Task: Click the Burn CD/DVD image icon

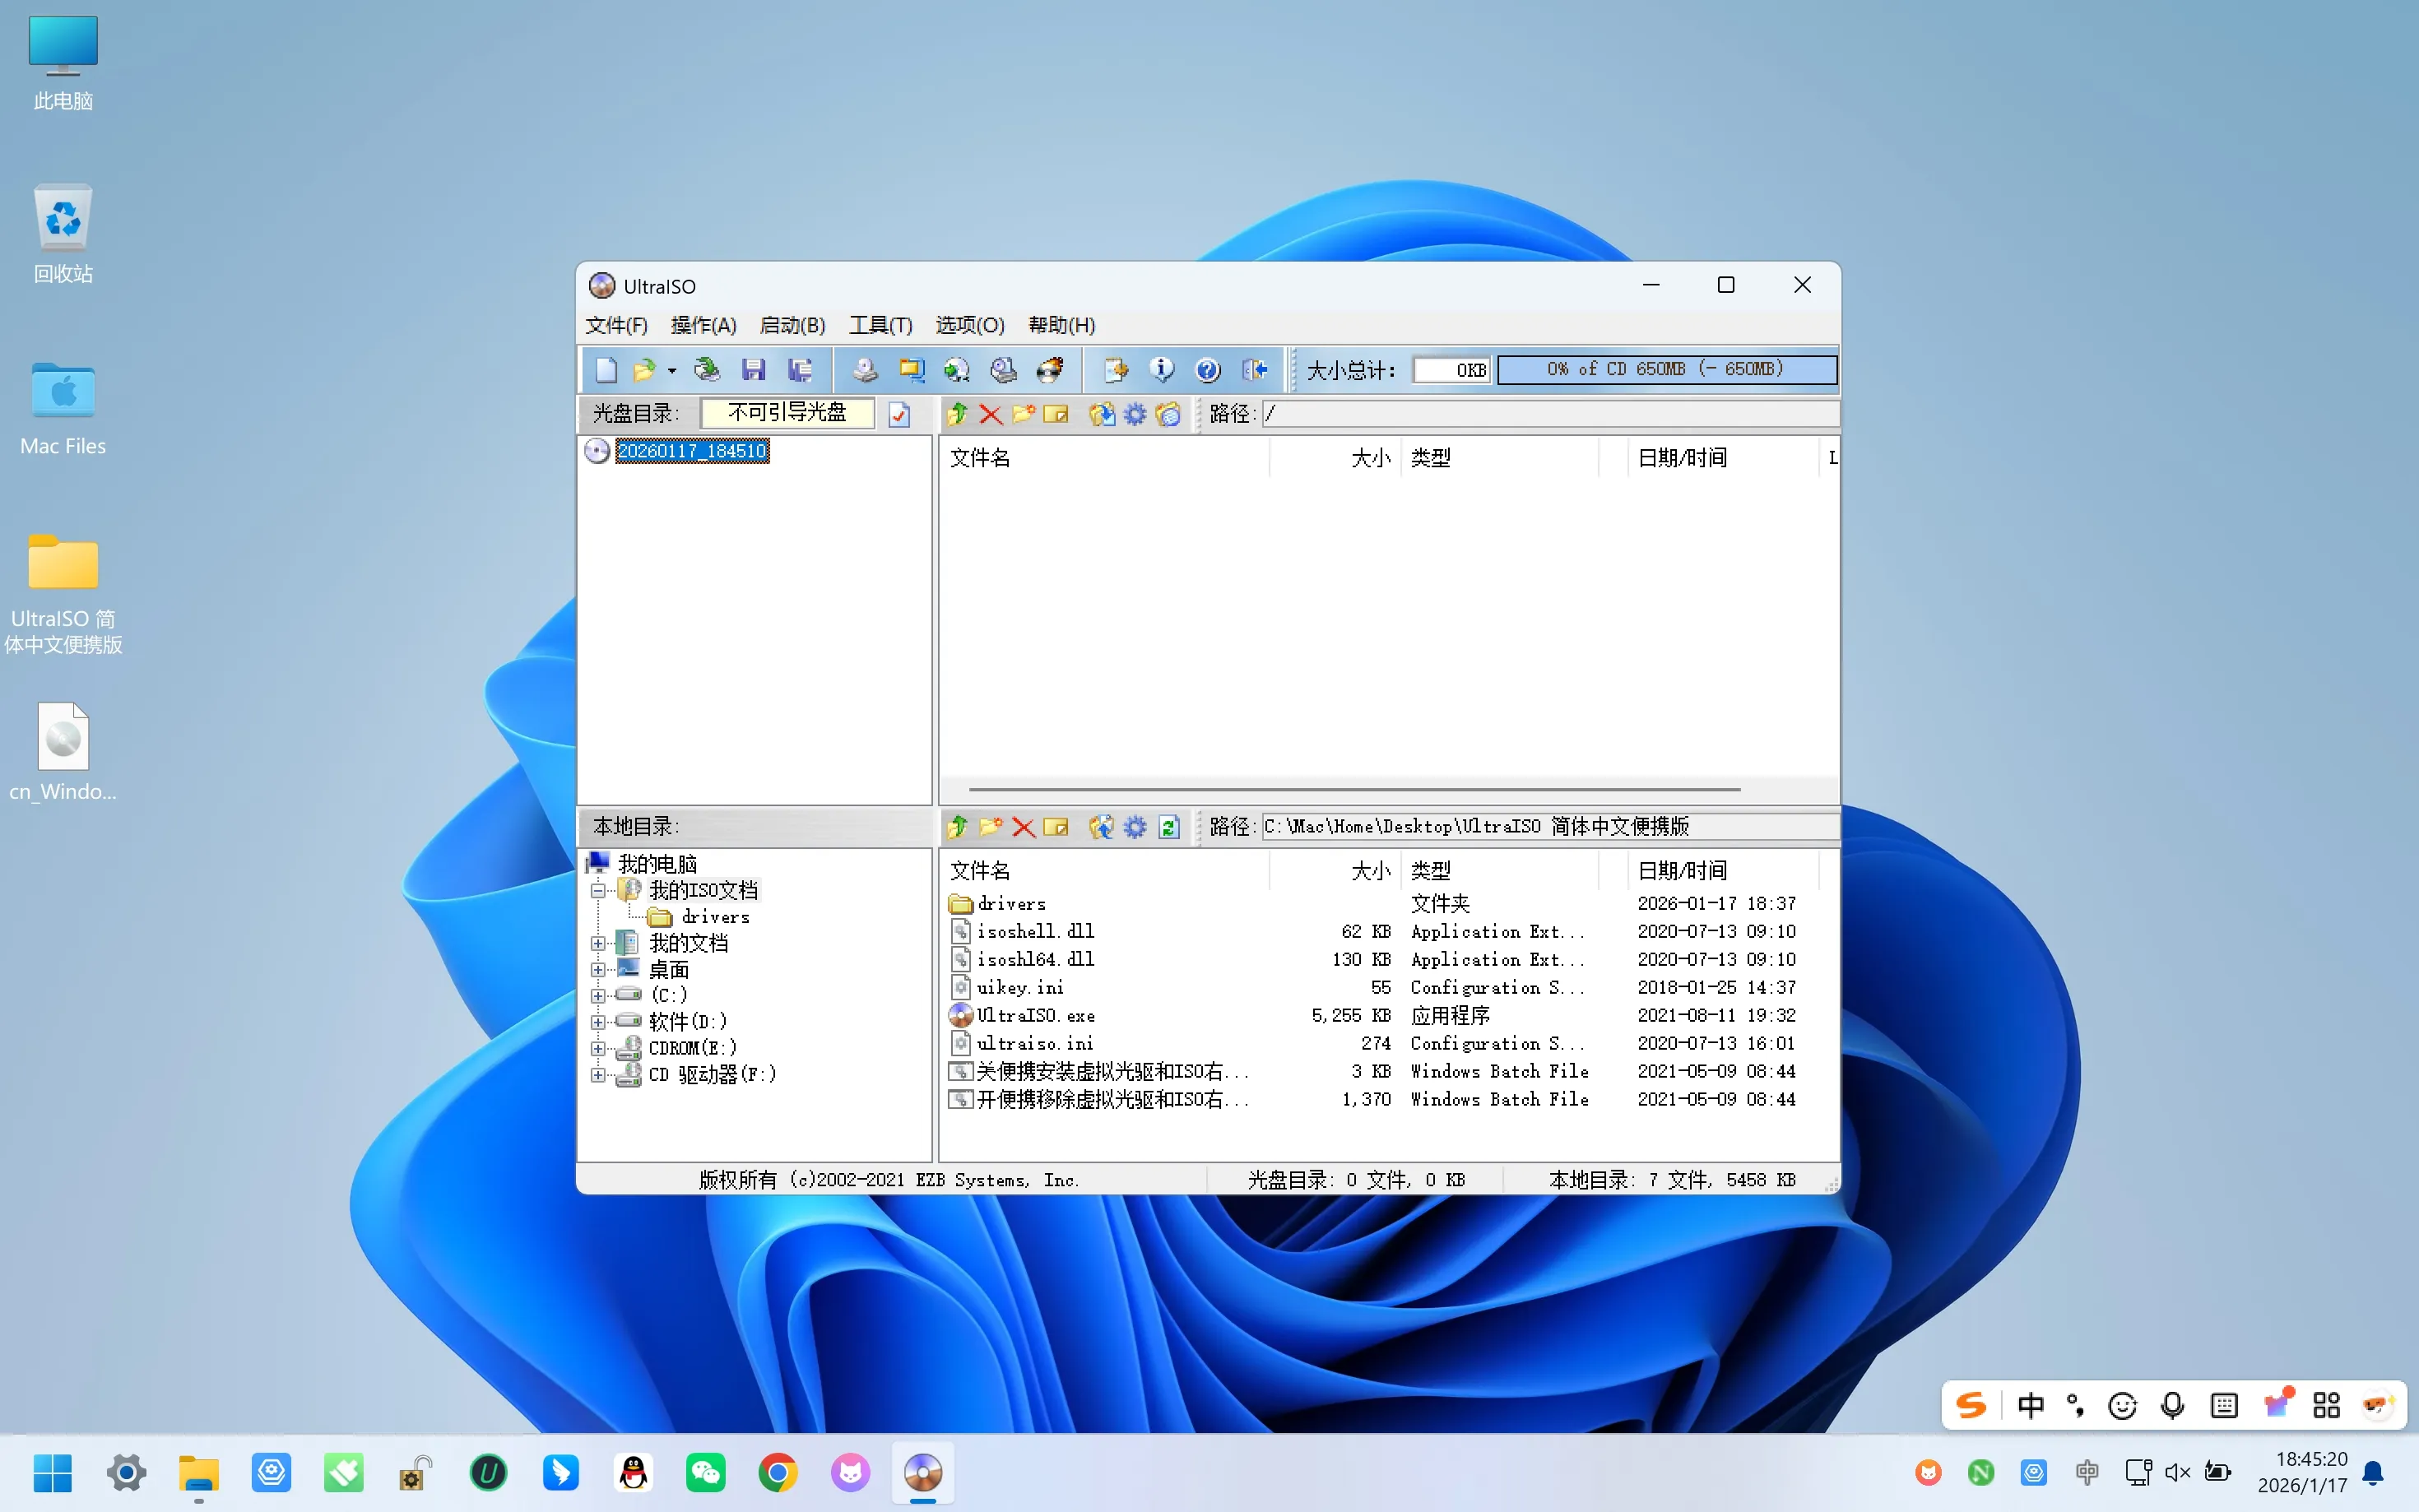Action: coord(1050,370)
